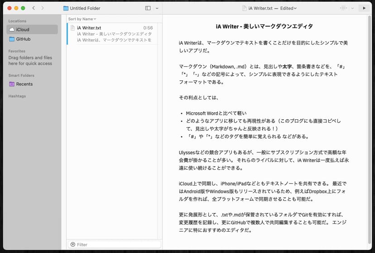The width and height of the screenshot is (375, 253).
Task: Expand the Sort by Name menu
Action: pyautogui.click(x=82, y=19)
